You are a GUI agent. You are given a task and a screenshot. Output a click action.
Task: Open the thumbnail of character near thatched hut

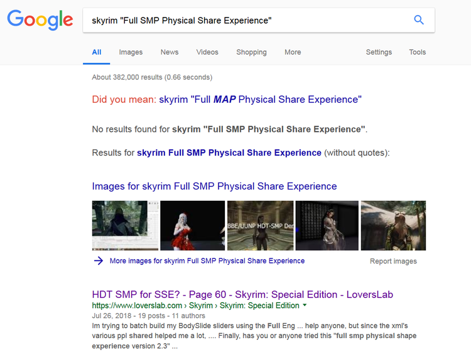click(393, 225)
